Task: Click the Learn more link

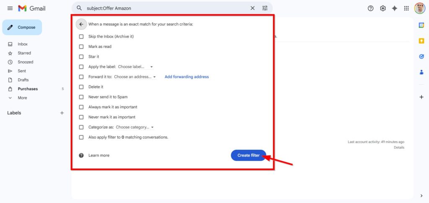Action: pyautogui.click(x=99, y=155)
